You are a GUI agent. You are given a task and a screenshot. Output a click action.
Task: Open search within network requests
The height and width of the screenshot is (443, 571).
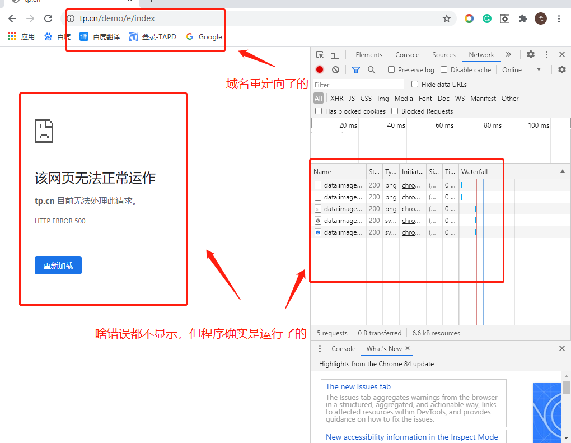(371, 69)
